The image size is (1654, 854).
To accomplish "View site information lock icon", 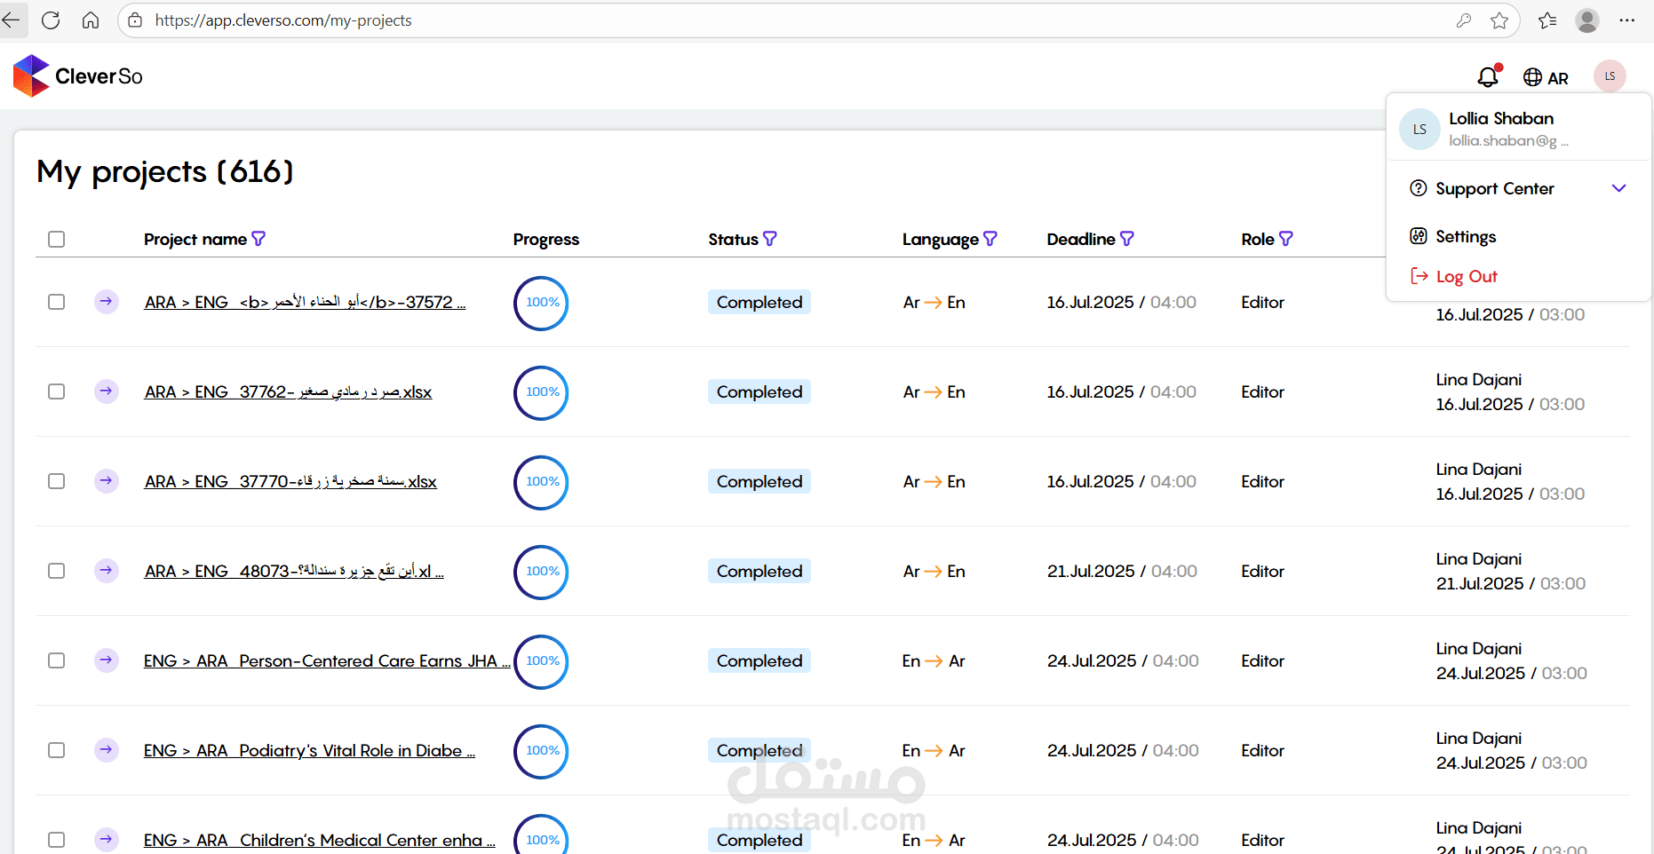I will click(135, 20).
